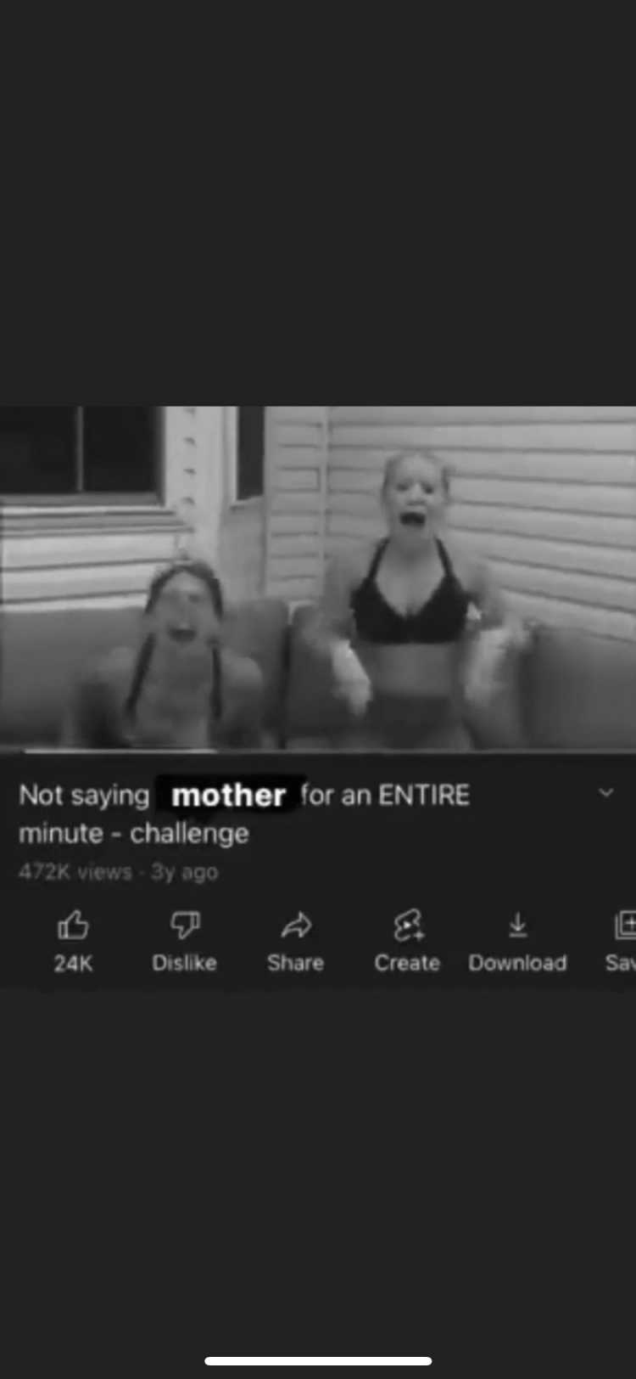Click the '472K views · 3y ago' text
The height and width of the screenshot is (1379, 636).
(118, 872)
